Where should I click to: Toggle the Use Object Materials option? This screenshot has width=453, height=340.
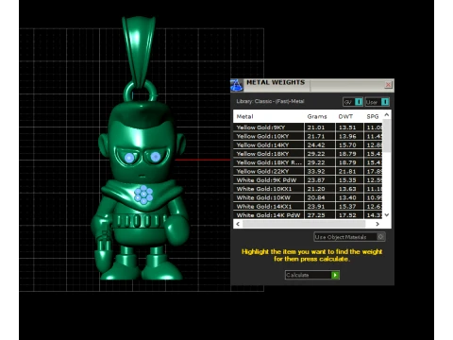point(349,237)
